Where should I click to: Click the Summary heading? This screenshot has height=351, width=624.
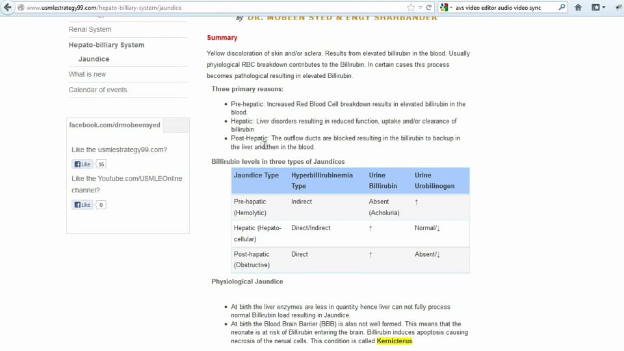click(222, 38)
